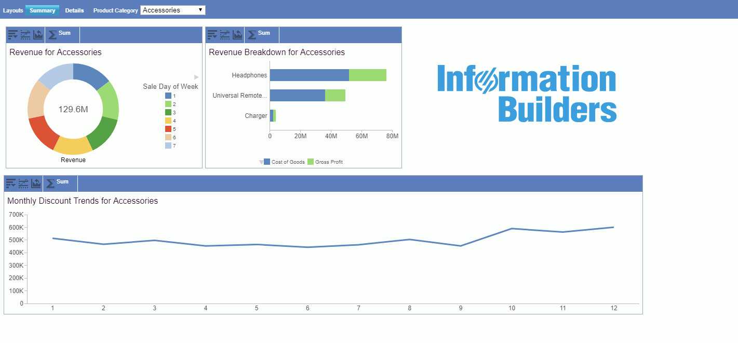Click chart/rollup icon in Revenue for Accessories toolbar

click(25, 35)
